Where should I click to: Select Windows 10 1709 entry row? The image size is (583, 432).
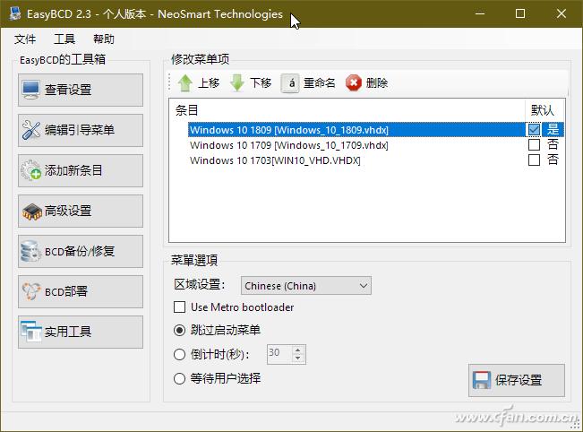[375, 144]
